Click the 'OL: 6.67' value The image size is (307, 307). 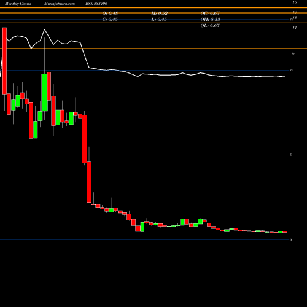[x=210, y=26]
